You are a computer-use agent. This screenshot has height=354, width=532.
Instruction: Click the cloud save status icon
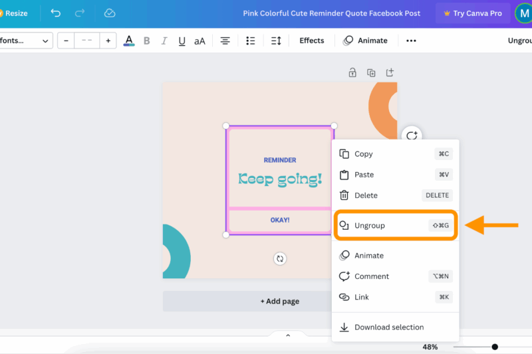110,13
